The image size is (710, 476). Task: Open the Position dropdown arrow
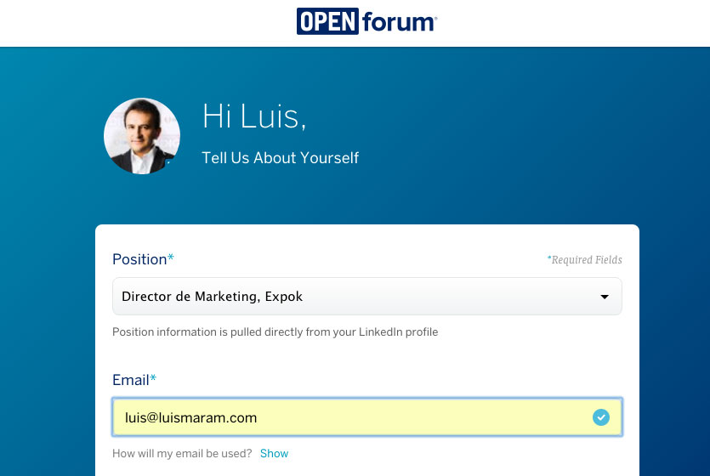tap(605, 297)
